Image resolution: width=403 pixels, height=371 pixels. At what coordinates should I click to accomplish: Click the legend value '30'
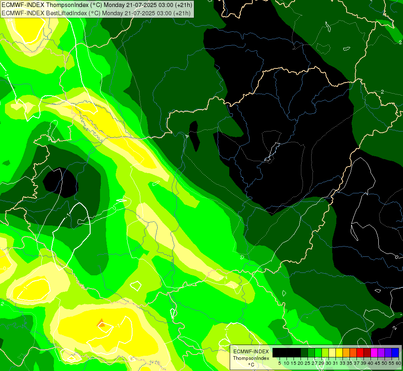click(329, 363)
